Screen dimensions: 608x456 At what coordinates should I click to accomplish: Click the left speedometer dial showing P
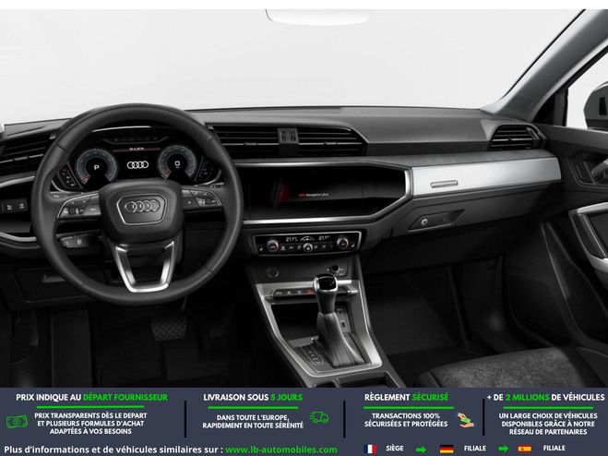pyautogui.click(x=96, y=167)
